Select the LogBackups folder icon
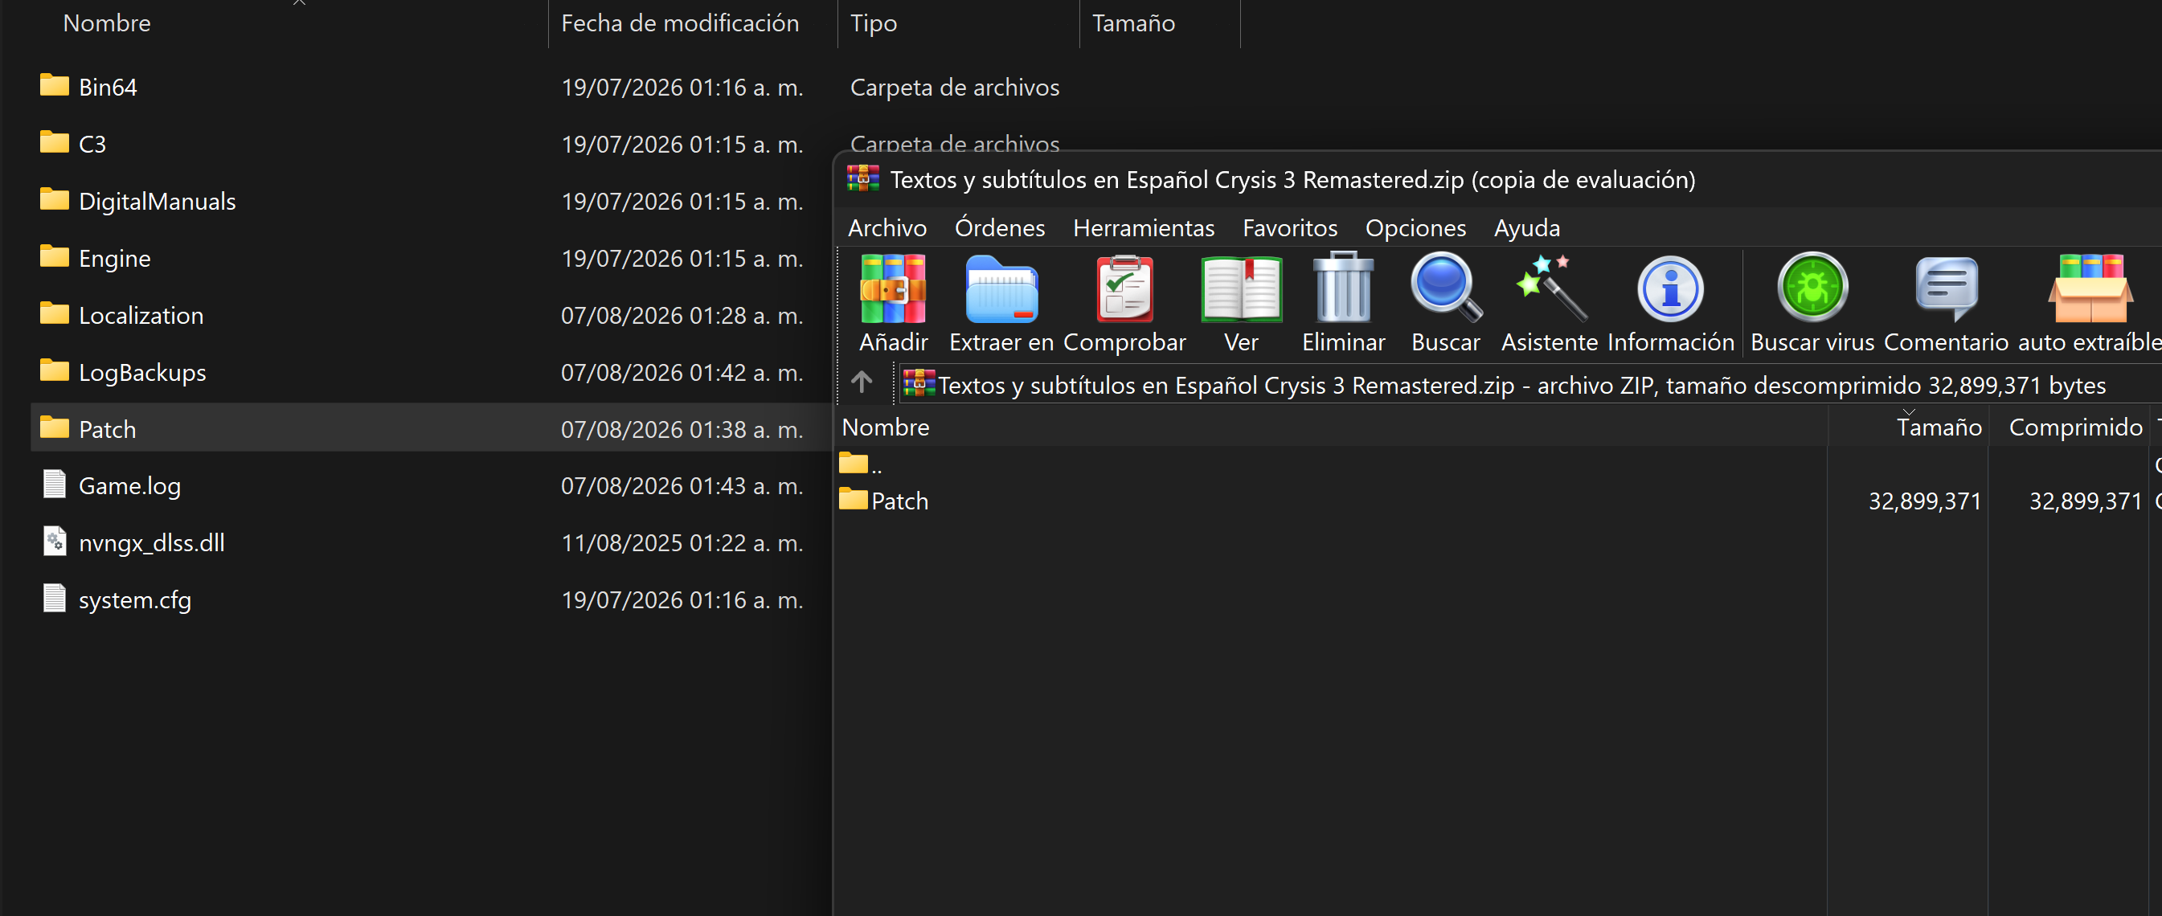 pyautogui.click(x=55, y=370)
